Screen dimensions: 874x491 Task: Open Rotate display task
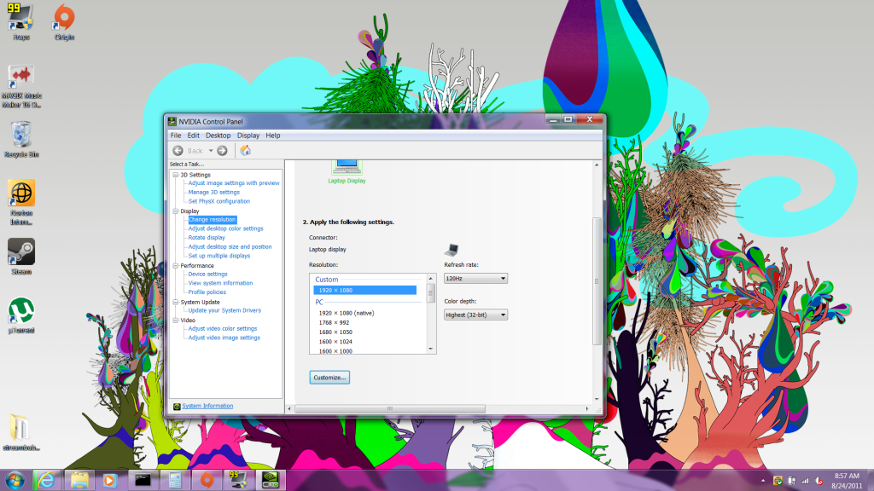pyautogui.click(x=207, y=238)
